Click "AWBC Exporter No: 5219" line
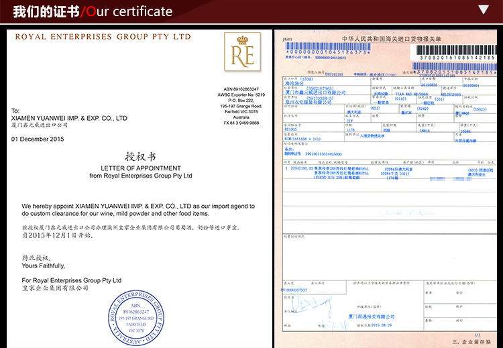503x348 pixels. point(241,95)
